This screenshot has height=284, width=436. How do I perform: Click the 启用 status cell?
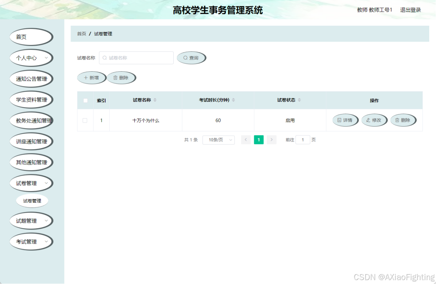click(290, 120)
